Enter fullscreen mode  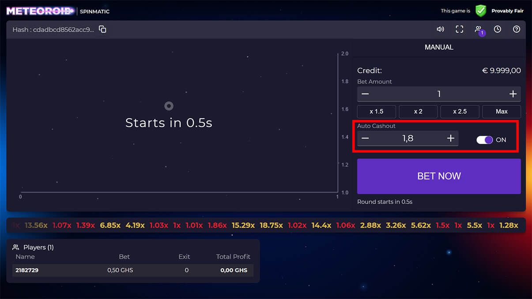click(459, 29)
